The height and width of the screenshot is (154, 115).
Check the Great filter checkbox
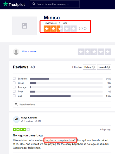point(14,83)
